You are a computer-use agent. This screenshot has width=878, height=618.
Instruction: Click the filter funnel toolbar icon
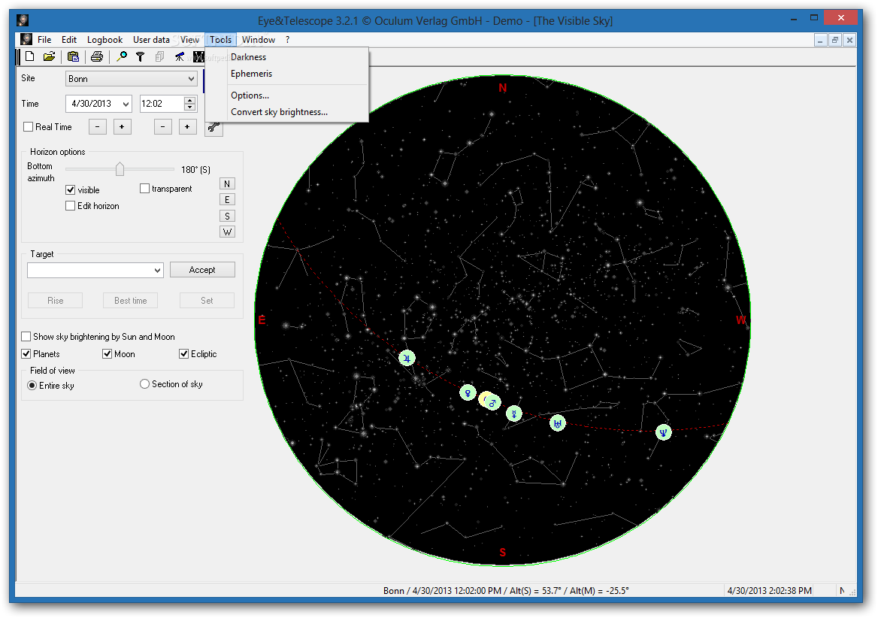141,56
